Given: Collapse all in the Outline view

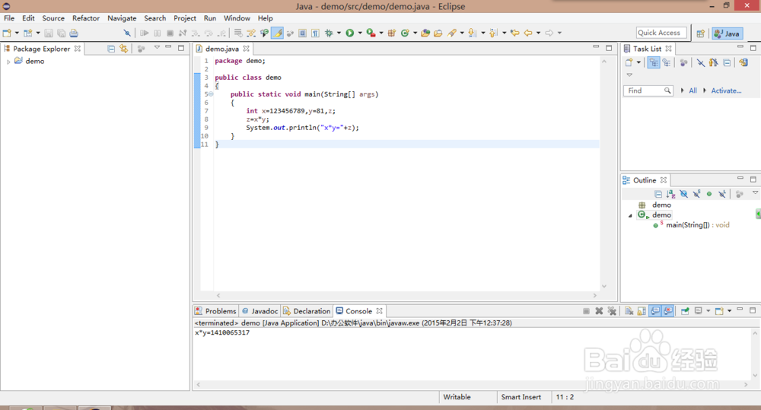Looking at the screenshot, I should click(658, 194).
